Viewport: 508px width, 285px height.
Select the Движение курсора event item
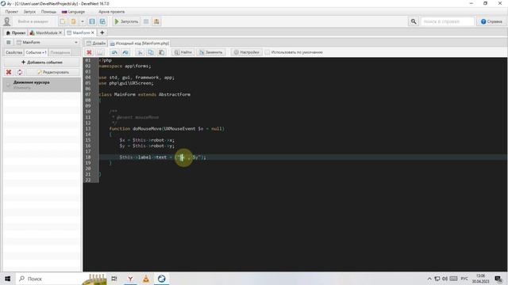pyautogui.click(x=42, y=85)
